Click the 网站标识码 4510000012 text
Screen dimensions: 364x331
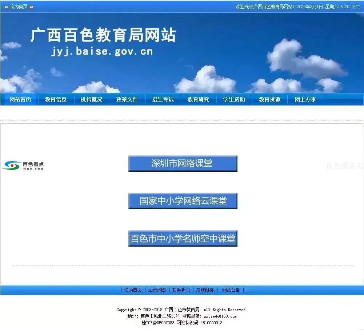(199, 323)
